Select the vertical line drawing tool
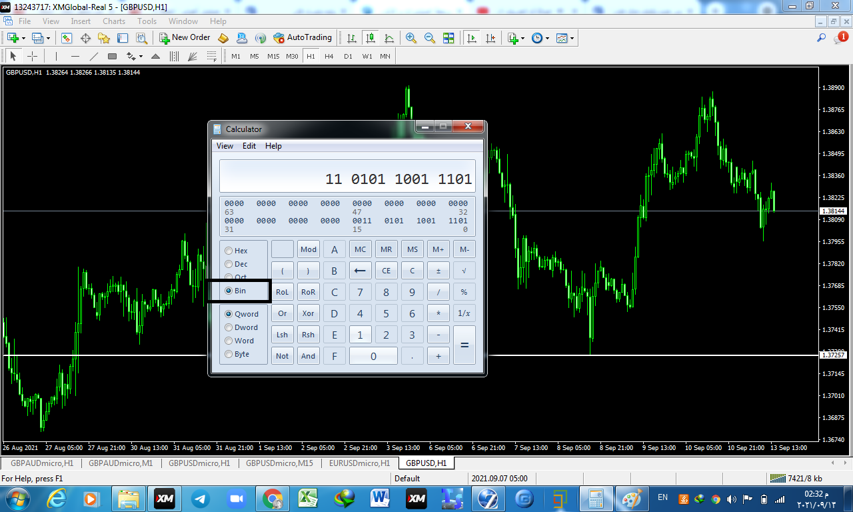Image resolution: width=853 pixels, height=512 pixels. (x=56, y=56)
